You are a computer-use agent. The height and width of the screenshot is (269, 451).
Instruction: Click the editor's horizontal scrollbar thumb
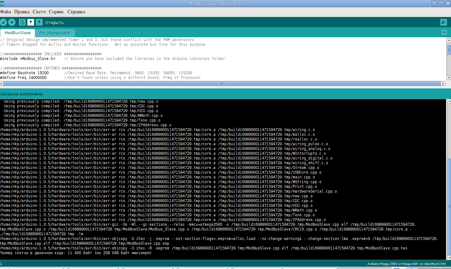click(x=222, y=83)
